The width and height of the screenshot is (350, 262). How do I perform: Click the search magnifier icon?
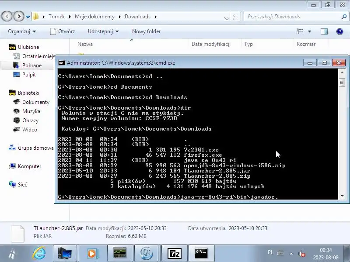click(x=344, y=17)
